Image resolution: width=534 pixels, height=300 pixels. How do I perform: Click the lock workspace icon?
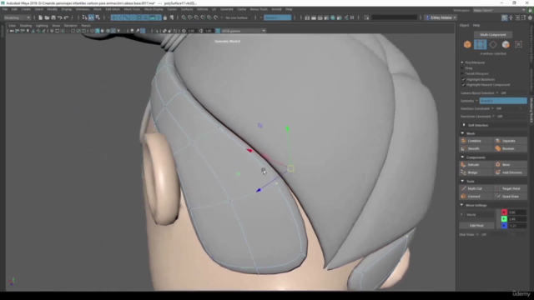coord(530,10)
